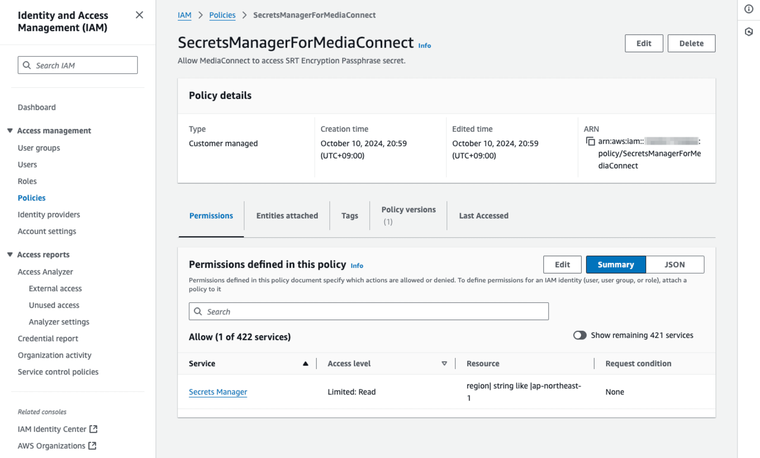Open External access in sidebar
The height and width of the screenshot is (458, 760).
(x=55, y=288)
